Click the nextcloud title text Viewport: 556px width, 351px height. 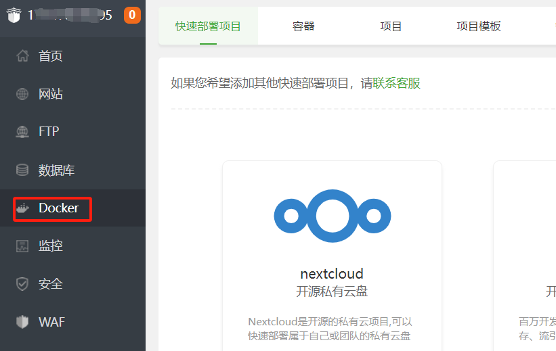point(332,273)
